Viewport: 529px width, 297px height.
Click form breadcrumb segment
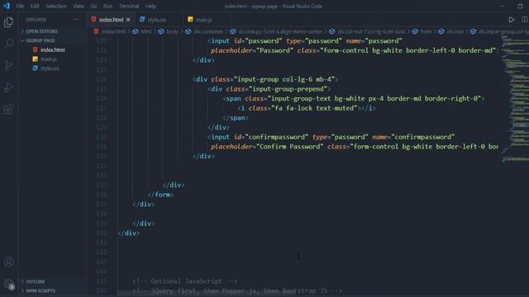point(426,31)
